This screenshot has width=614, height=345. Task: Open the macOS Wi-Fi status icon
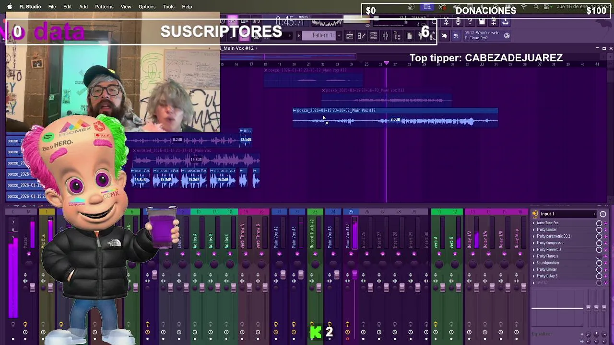(524, 7)
